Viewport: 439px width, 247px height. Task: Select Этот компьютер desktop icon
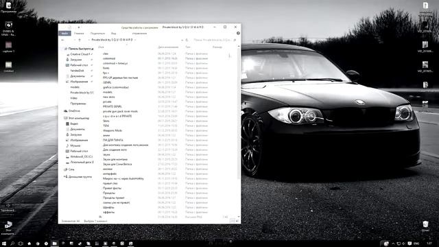point(8,228)
